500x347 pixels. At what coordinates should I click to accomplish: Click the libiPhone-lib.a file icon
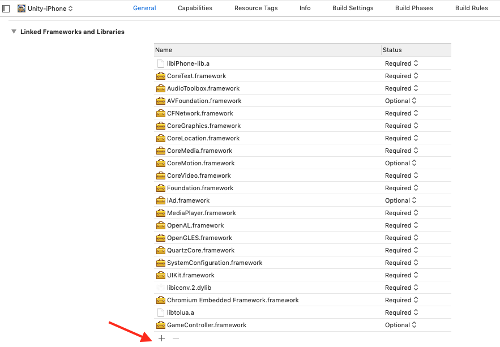pyautogui.click(x=161, y=63)
